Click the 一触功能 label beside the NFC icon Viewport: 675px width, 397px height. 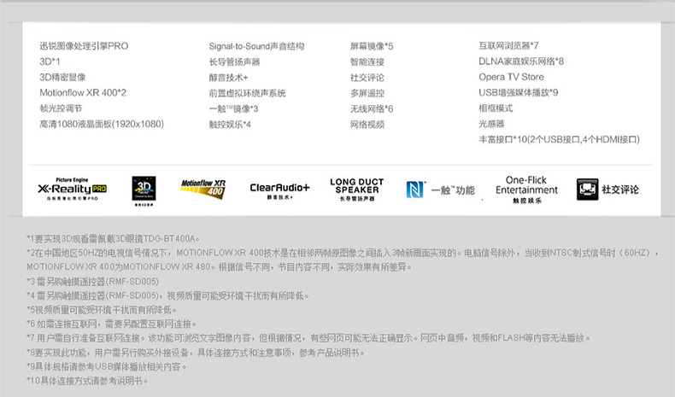(x=453, y=190)
